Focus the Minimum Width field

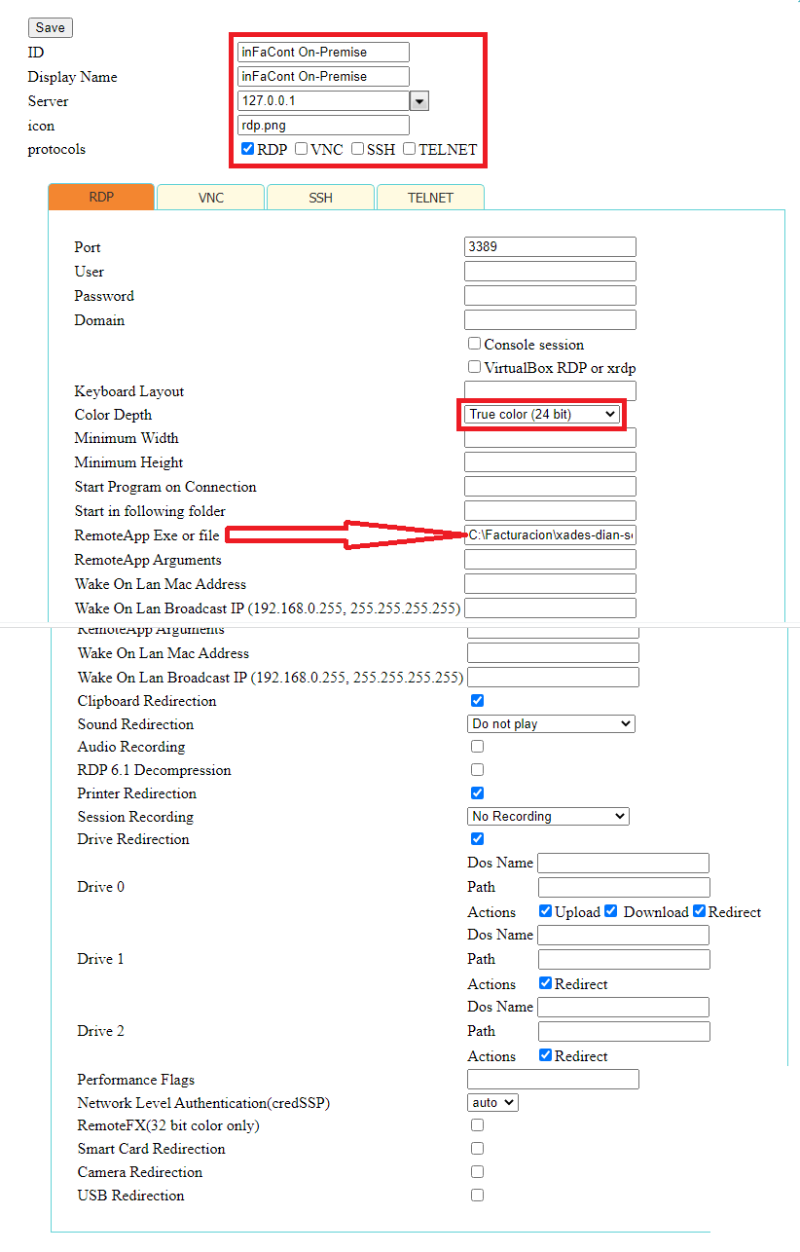tap(550, 438)
